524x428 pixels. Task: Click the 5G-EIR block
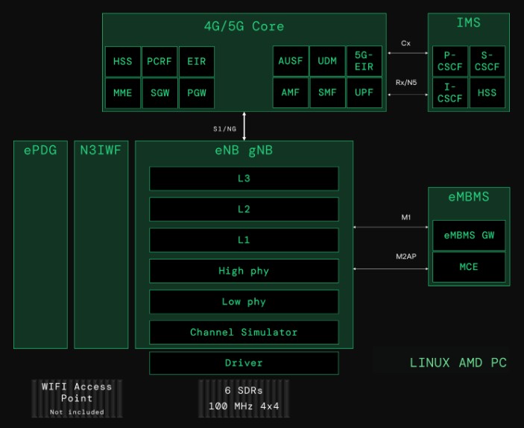364,61
